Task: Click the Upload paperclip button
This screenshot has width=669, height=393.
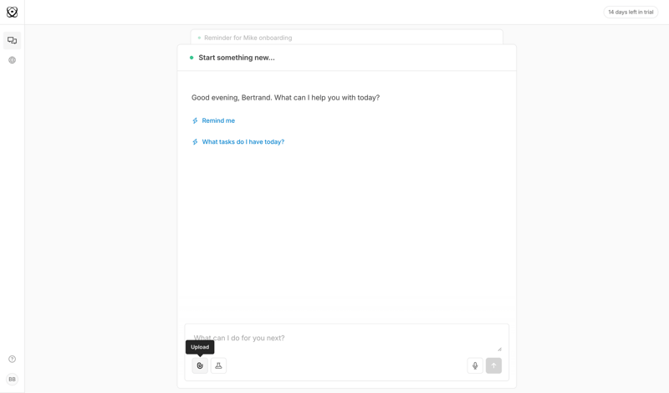Action: (x=200, y=365)
